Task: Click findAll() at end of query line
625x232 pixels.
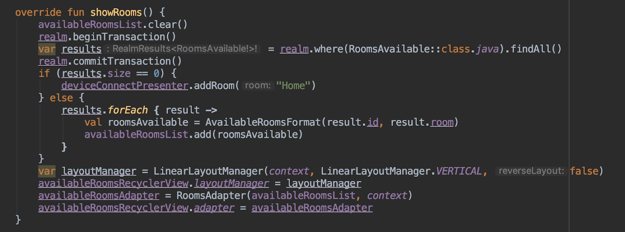Action: (x=536, y=49)
